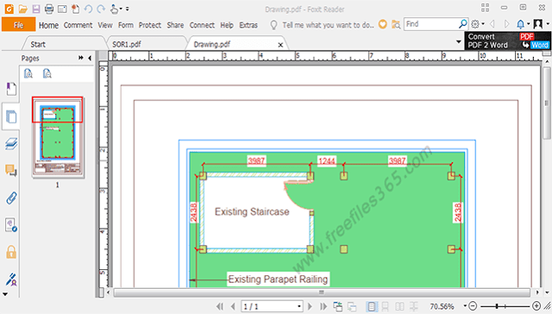Open the Security lock icon in sidebar
552x314 pixels.
[11, 252]
